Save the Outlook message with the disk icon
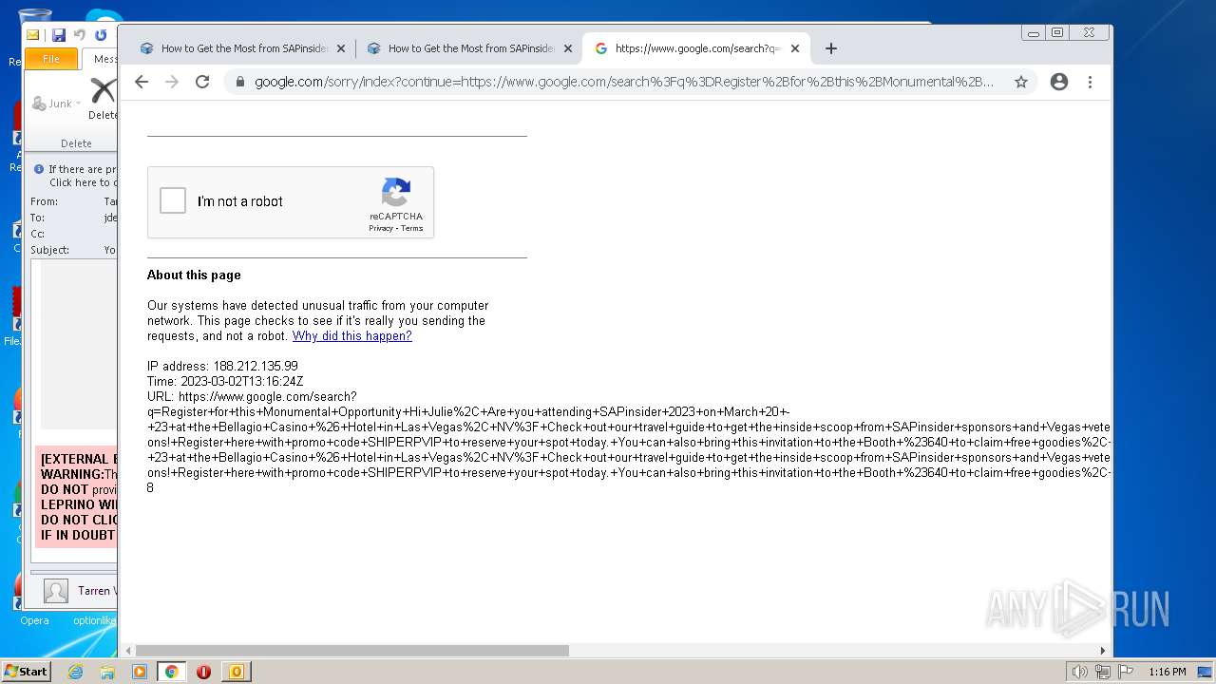The height and width of the screenshot is (684, 1216). 59,35
